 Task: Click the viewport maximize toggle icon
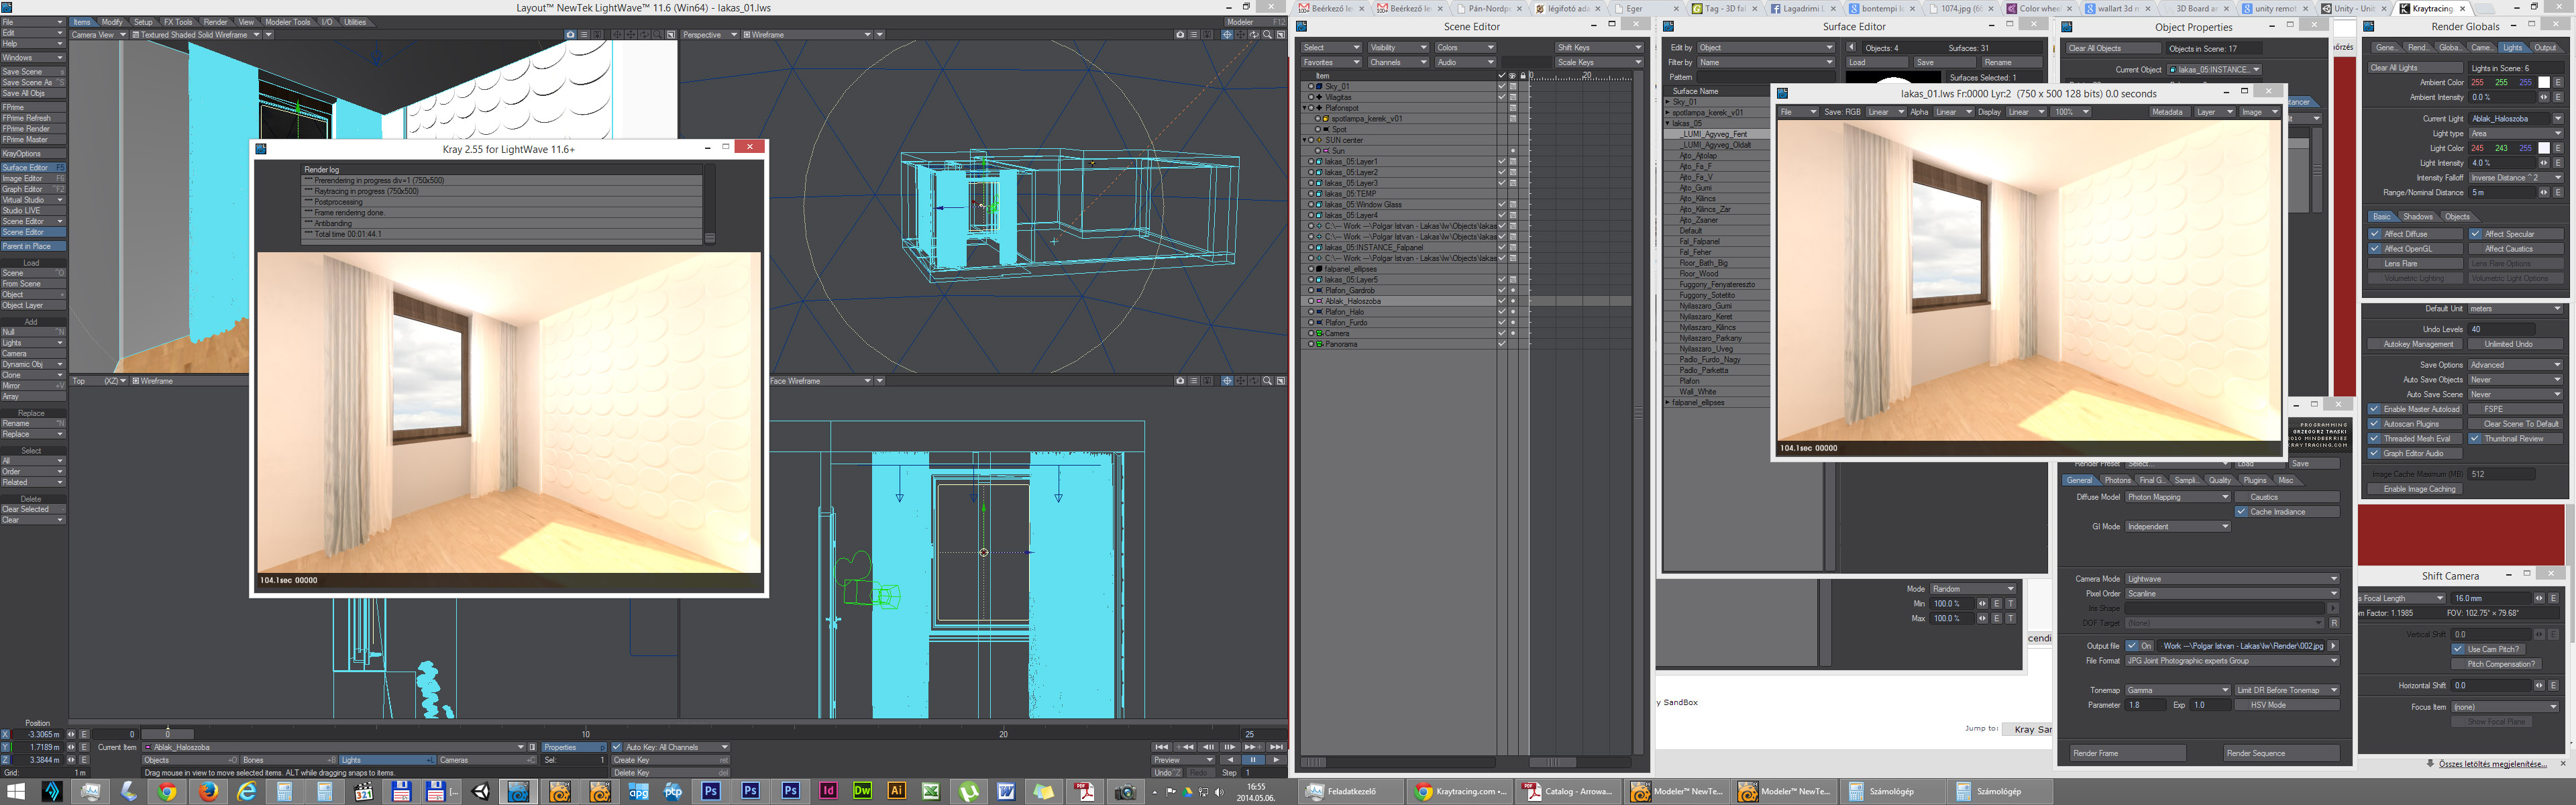tap(1281, 35)
